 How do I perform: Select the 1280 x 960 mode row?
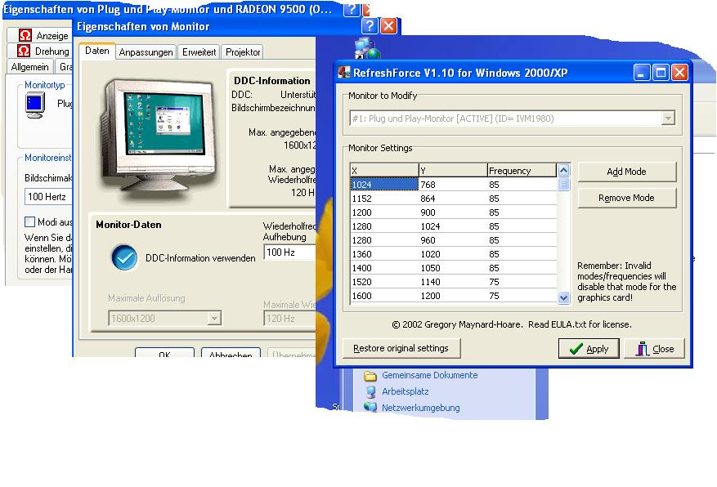(453, 240)
